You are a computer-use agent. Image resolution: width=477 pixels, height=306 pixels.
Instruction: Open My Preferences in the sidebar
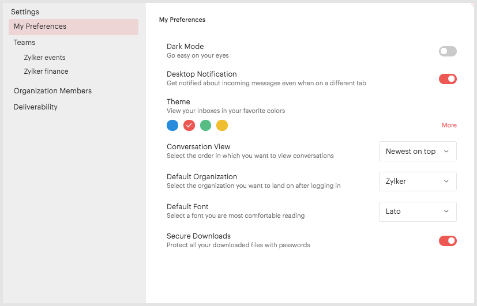pyautogui.click(x=73, y=27)
